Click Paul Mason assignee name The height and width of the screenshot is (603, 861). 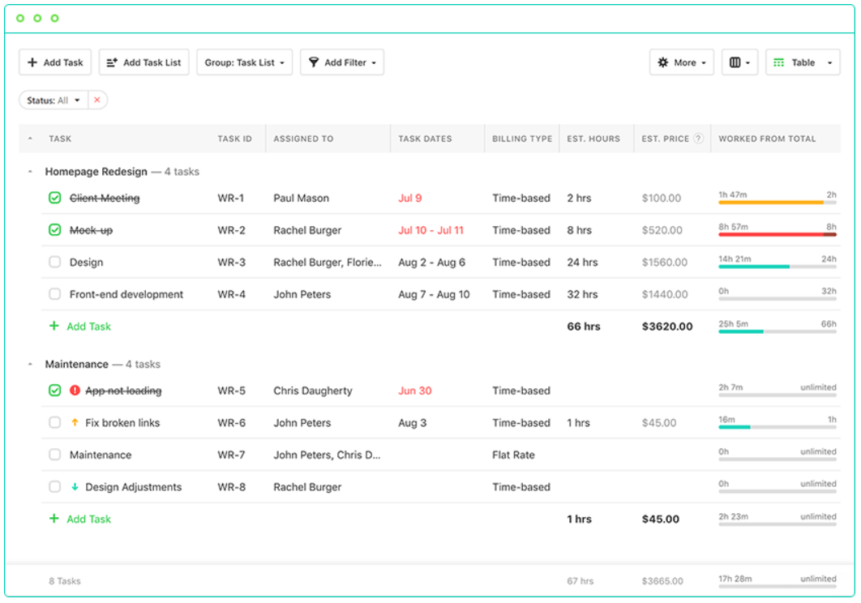302,198
